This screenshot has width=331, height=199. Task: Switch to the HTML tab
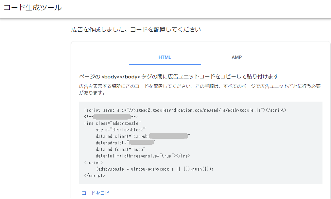click(x=165, y=57)
